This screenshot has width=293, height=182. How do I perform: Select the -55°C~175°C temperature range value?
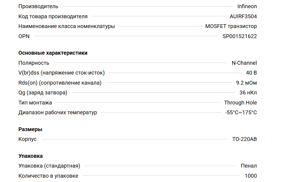241,112
